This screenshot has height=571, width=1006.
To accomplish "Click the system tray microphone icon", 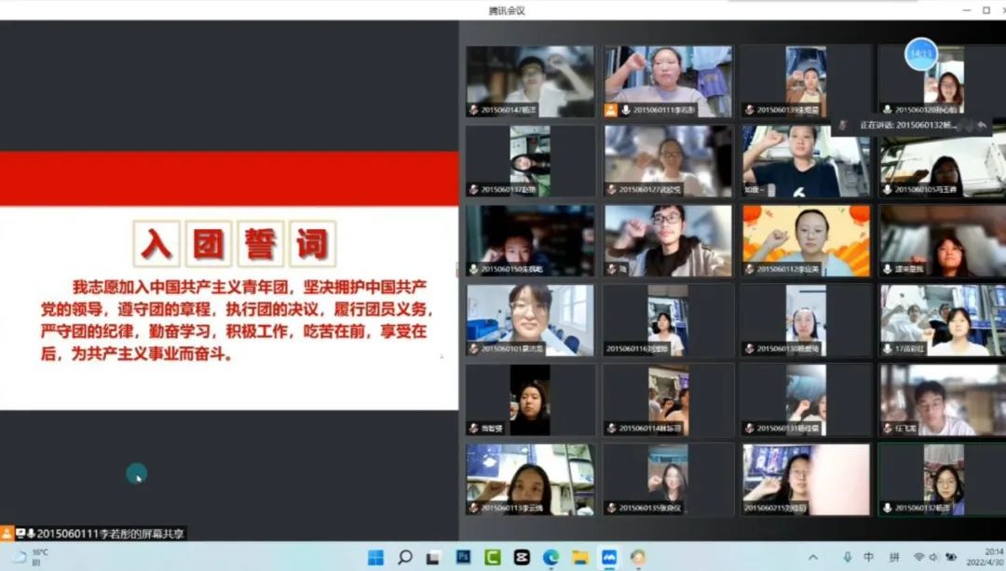I will (x=847, y=557).
